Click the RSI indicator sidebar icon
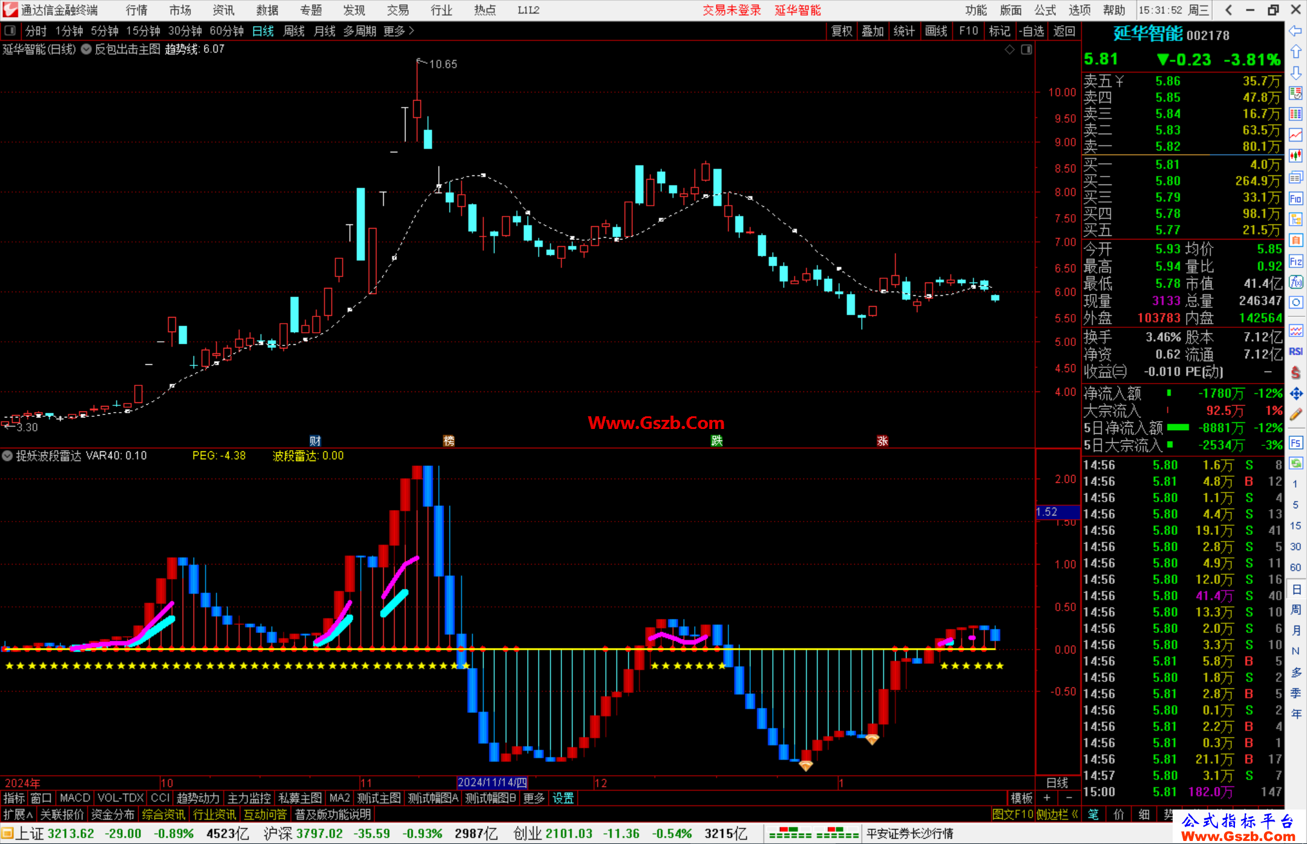 coord(1296,352)
